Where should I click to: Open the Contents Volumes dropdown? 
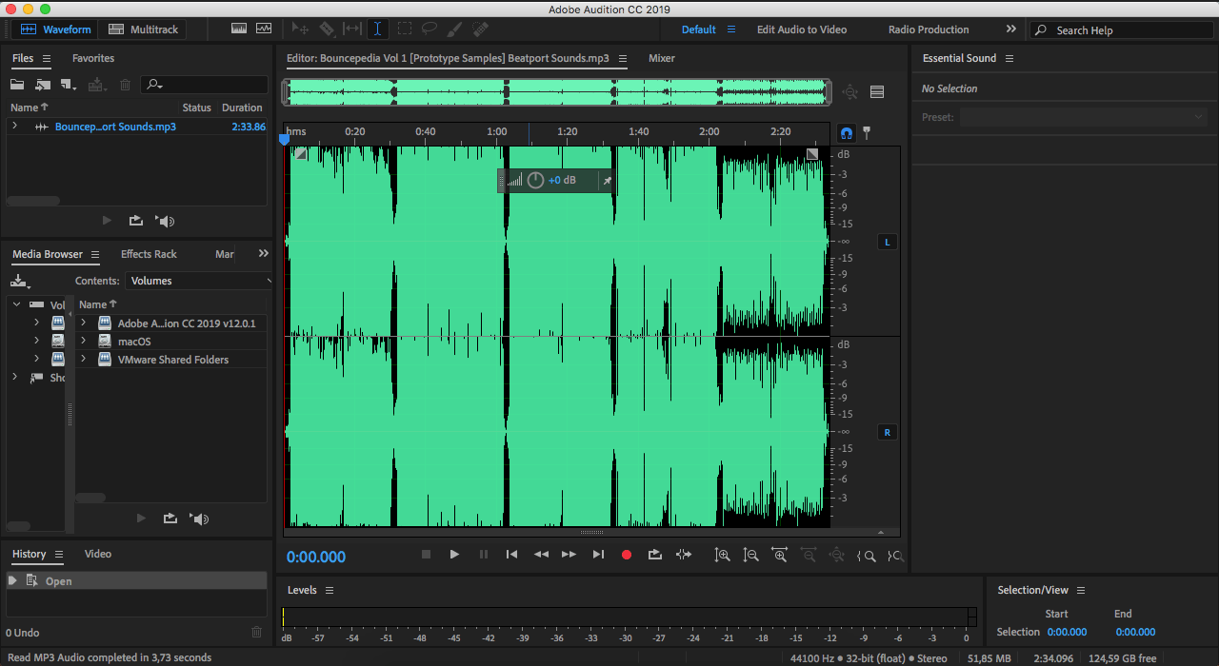(x=199, y=281)
